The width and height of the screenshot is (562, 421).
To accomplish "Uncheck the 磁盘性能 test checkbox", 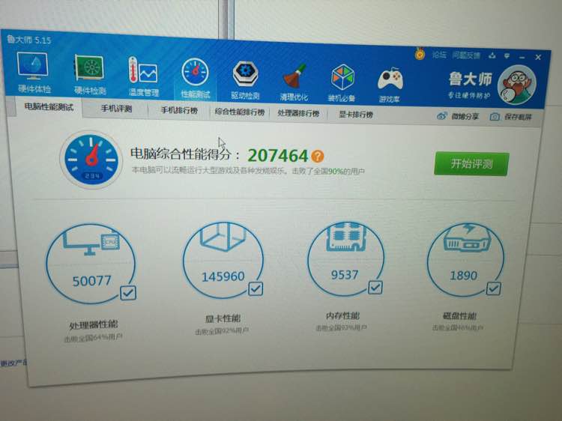I will [494, 288].
